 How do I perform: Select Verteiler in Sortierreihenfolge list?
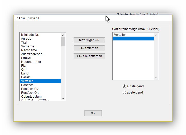pyautogui.click(x=120, y=35)
